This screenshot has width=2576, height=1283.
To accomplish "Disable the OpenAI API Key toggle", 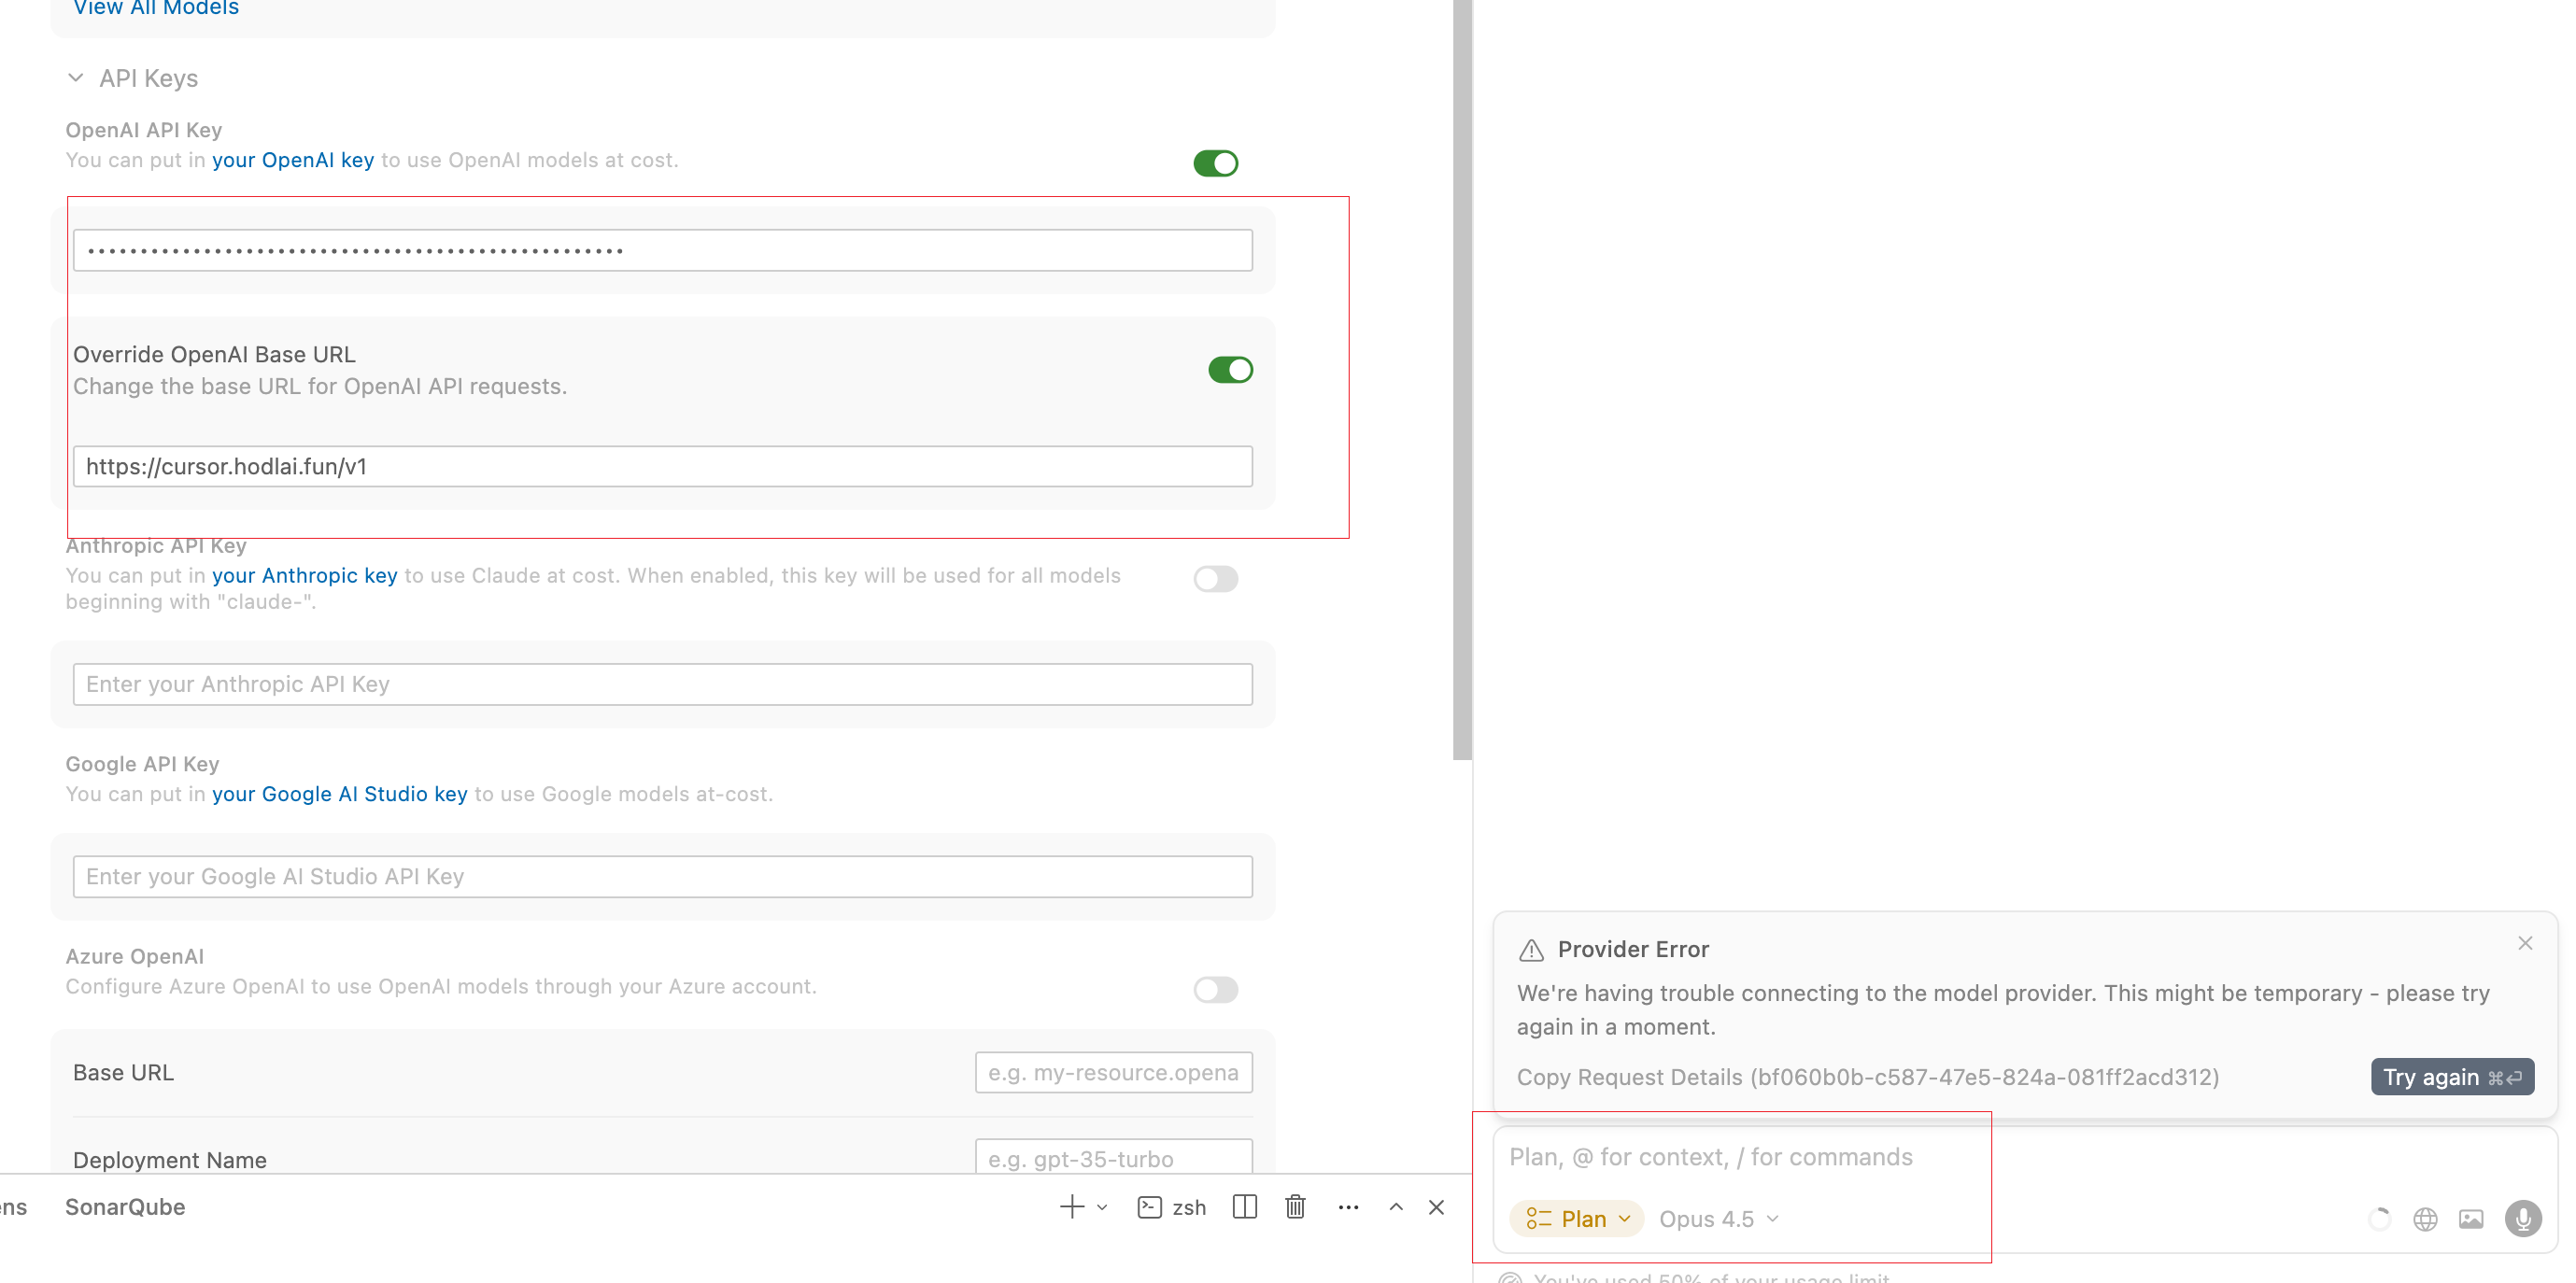I will pos(1215,163).
